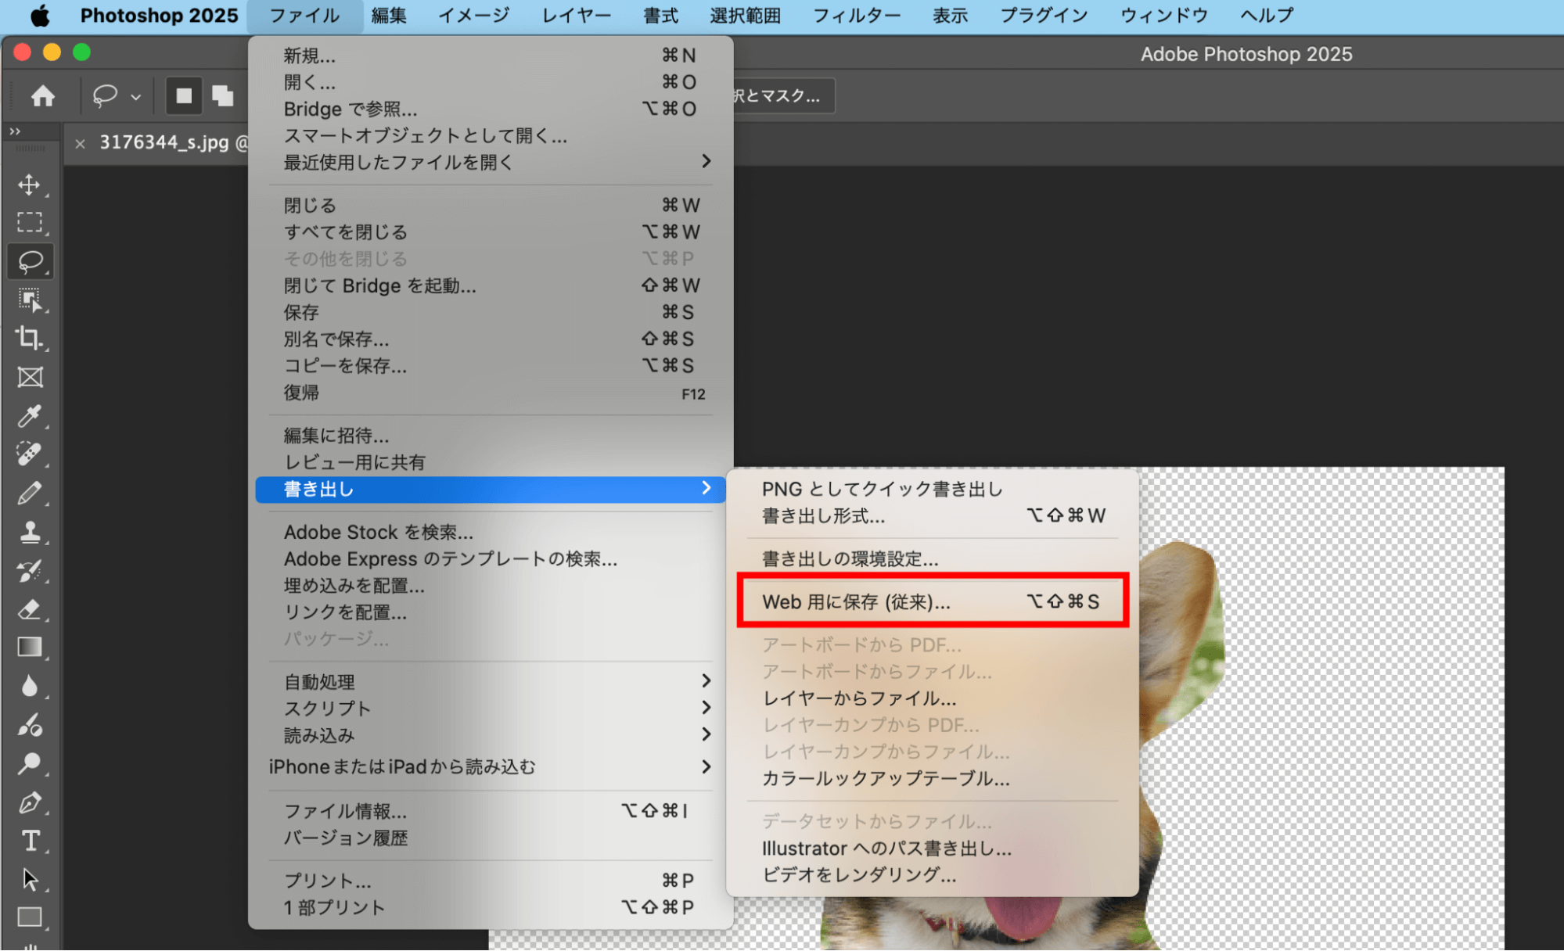Select the Eraser tool
Image resolution: width=1564 pixels, height=951 pixels.
click(x=30, y=608)
